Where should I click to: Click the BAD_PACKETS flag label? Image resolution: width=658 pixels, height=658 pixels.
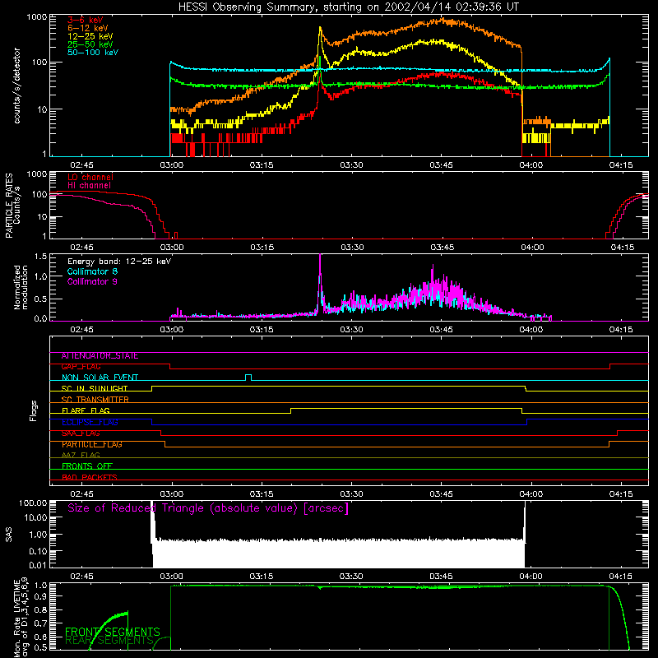coord(90,477)
